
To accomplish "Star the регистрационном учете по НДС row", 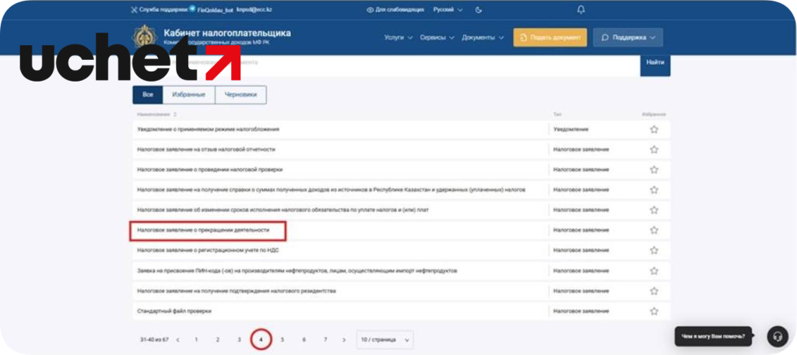I will 654,250.
